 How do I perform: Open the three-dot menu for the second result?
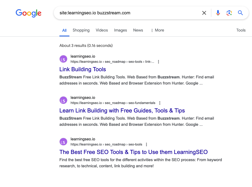pyautogui.click(x=160, y=103)
